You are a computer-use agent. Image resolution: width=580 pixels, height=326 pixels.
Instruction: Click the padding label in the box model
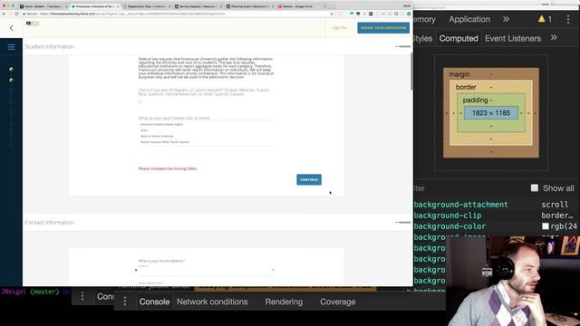point(475,101)
